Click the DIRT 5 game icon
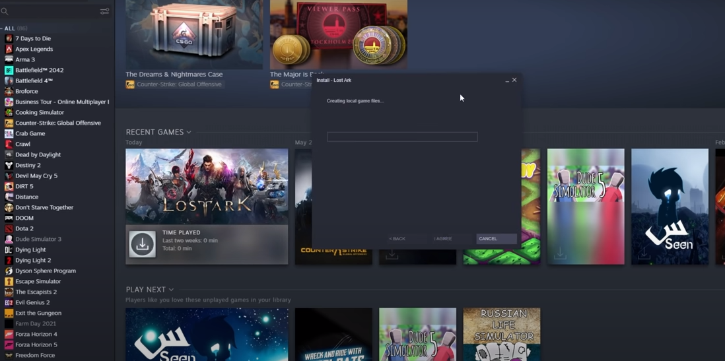This screenshot has width=725, height=361. tap(9, 186)
